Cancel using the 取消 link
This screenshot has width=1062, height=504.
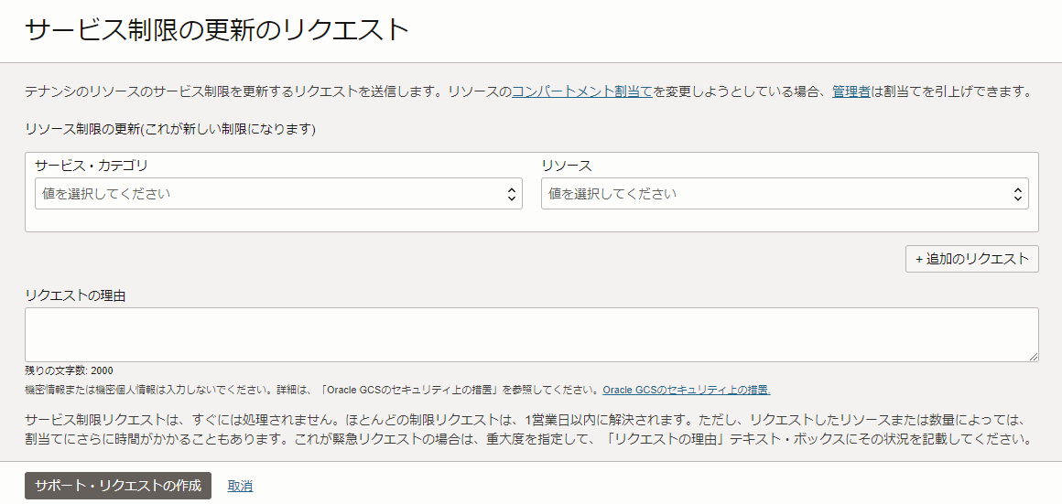point(240,486)
